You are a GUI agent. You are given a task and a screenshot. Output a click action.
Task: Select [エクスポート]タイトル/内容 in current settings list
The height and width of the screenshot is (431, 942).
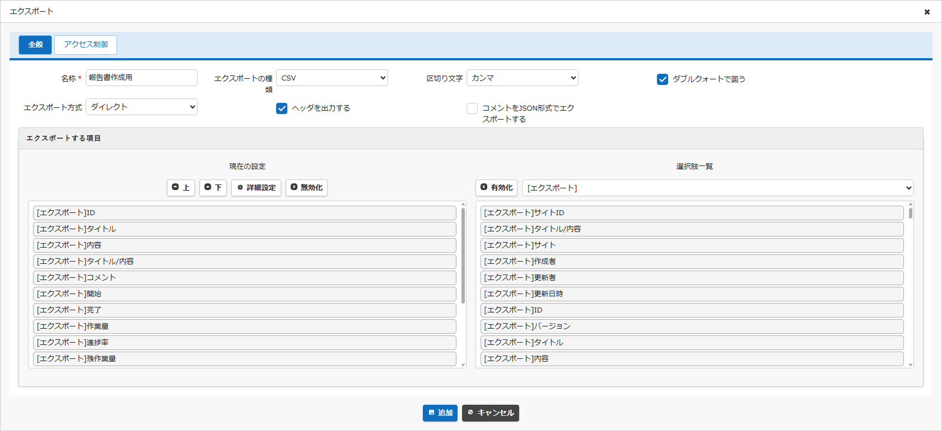pos(245,262)
